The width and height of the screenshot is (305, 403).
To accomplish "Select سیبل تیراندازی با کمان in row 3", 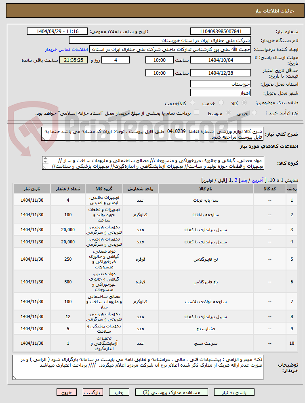I will coord(206,230).
